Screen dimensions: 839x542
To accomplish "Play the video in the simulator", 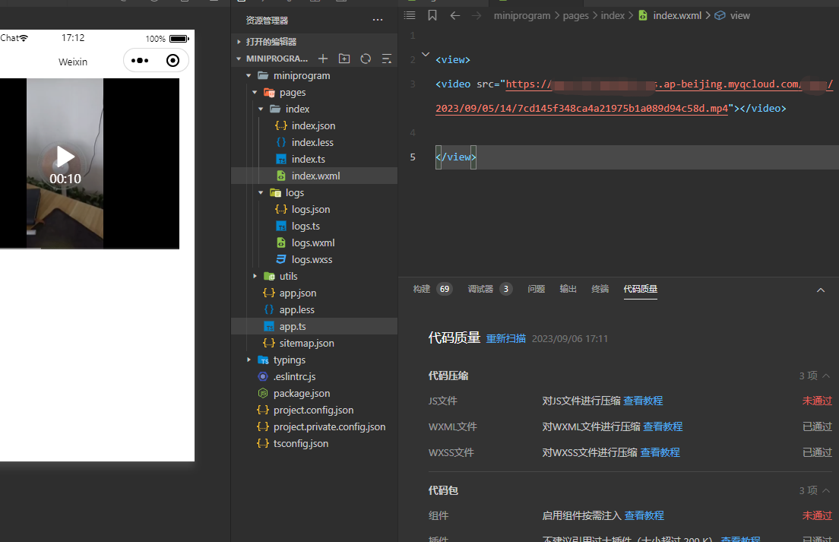I will pyautogui.click(x=65, y=157).
